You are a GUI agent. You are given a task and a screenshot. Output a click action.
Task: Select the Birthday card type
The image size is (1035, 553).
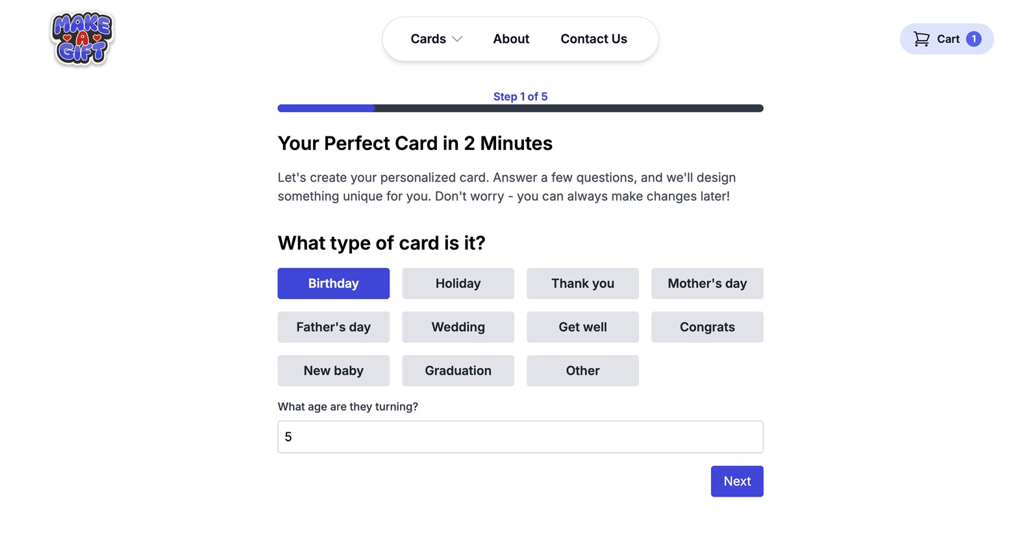(333, 284)
